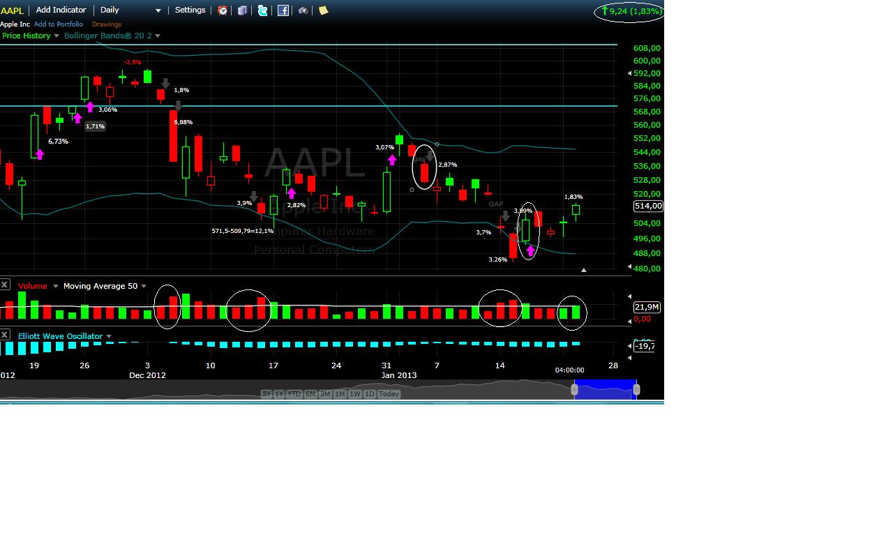Open the yellow sticky notes icon
The height and width of the screenshot is (558, 893).
(x=323, y=10)
